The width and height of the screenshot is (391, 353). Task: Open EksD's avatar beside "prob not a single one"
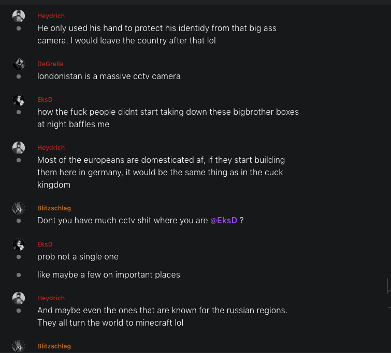[x=19, y=244]
